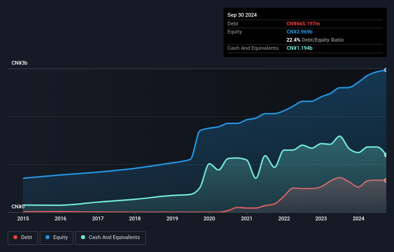Click the Sep 30 2024 tooltip date
394x252 pixels.
point(242,15)
